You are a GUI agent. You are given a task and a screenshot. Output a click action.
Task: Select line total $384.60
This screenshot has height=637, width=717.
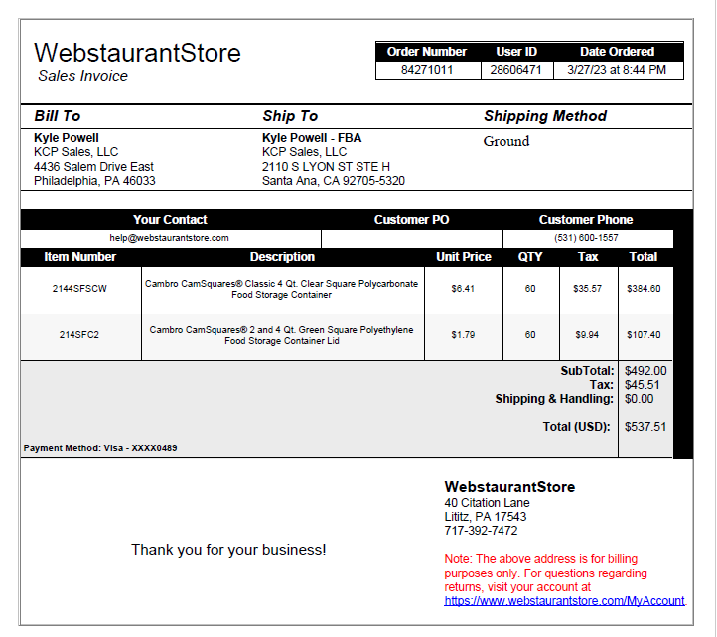(x=644, y=289)
